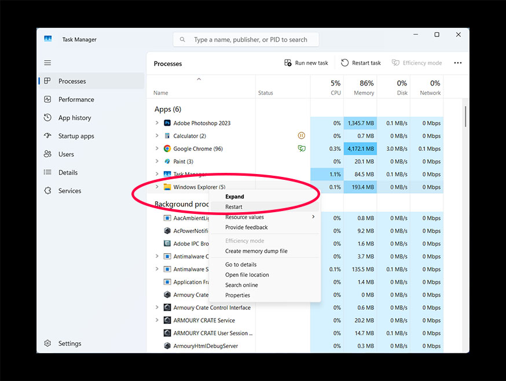
Task: Click the App history clock icon
Action: [47, 117]
